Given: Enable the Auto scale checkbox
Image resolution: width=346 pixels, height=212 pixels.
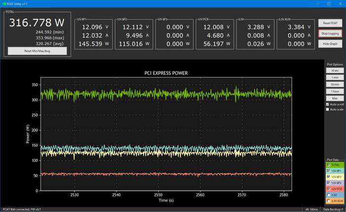Looking at the screenshot, I should pyautogui.click(x=327, y=109).
